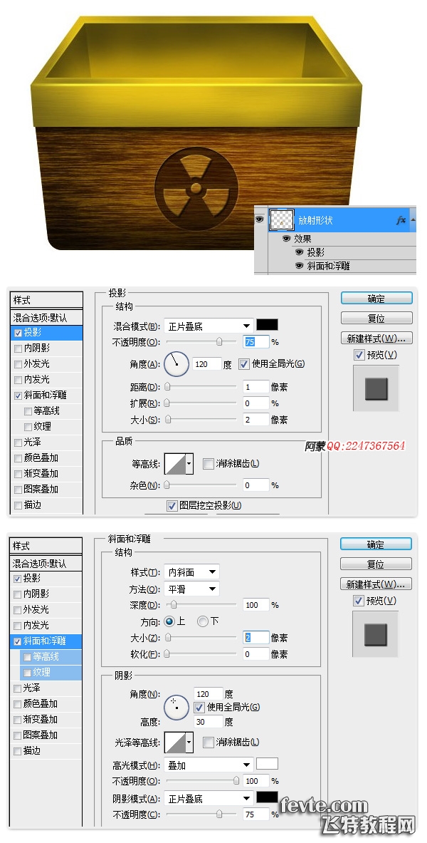
Task: Click 投影 角度 field showing 120
Action: 207,364
